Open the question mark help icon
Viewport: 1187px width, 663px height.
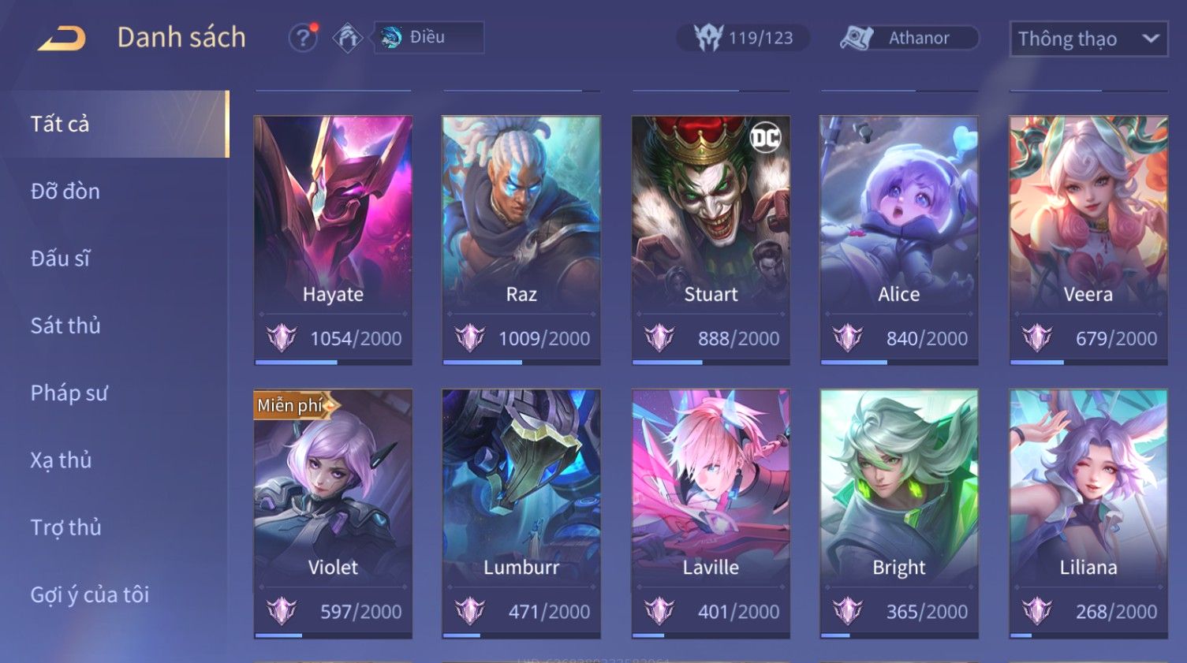point(303,37)
